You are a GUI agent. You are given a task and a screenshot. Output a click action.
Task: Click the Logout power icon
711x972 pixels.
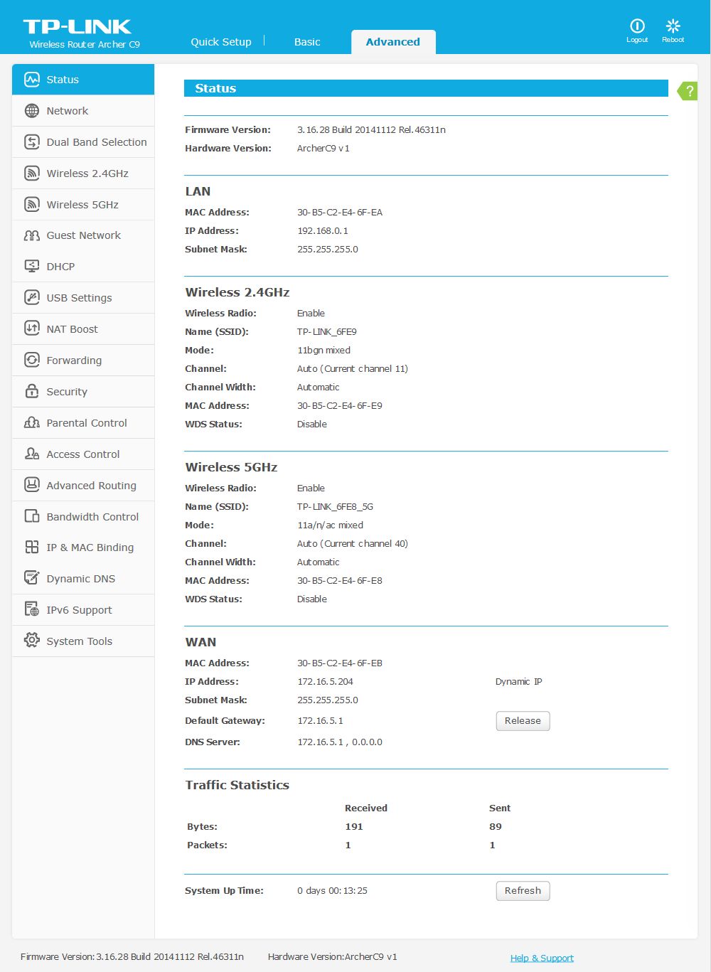coord(637,26)
